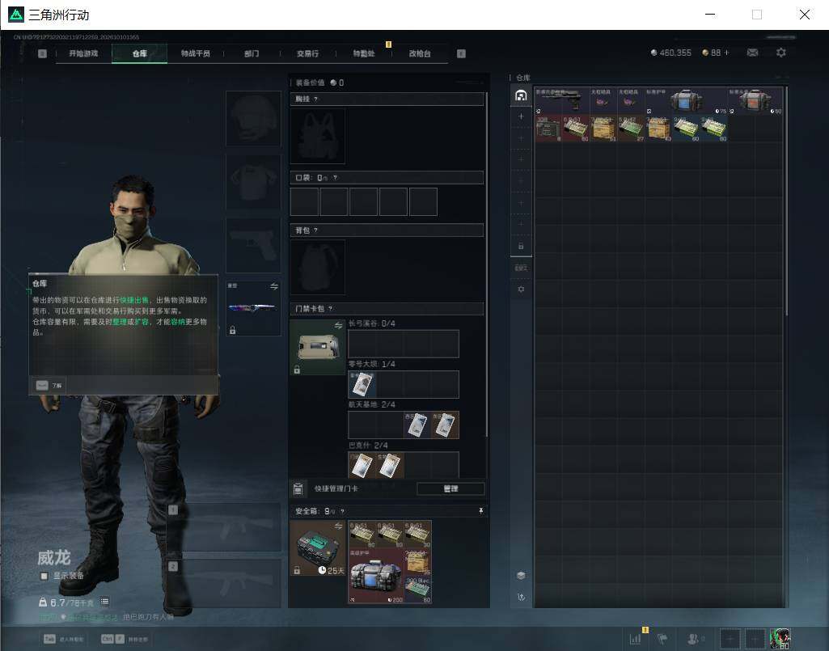Screen dimensions: 829x651
Task: Open the stats bar-chart icon in bottom bar
Action: pos(635,638)
